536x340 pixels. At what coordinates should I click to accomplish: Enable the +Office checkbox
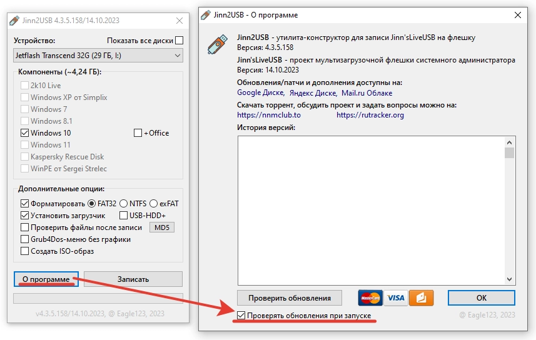point(138,133)
